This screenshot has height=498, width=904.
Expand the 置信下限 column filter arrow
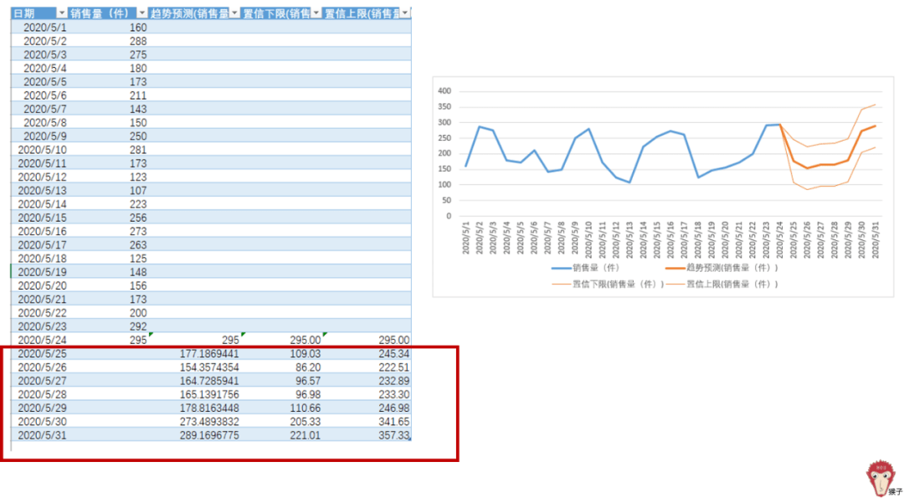[x=316, y=13]
